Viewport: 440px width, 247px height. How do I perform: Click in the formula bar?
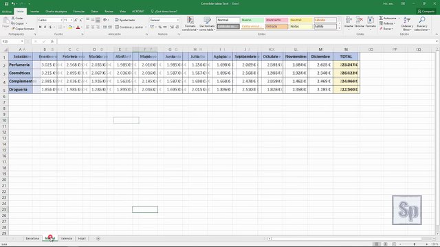click(246, 41)
